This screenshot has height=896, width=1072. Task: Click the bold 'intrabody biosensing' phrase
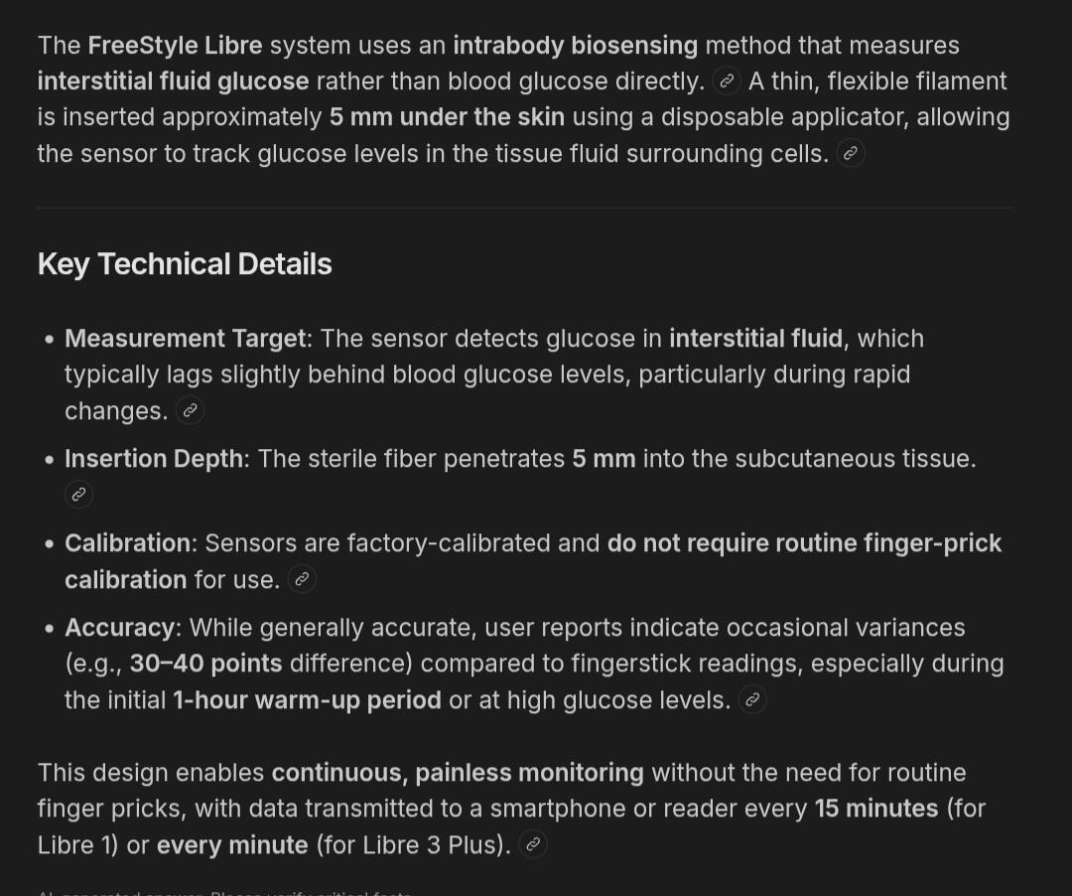pos(576,45)
